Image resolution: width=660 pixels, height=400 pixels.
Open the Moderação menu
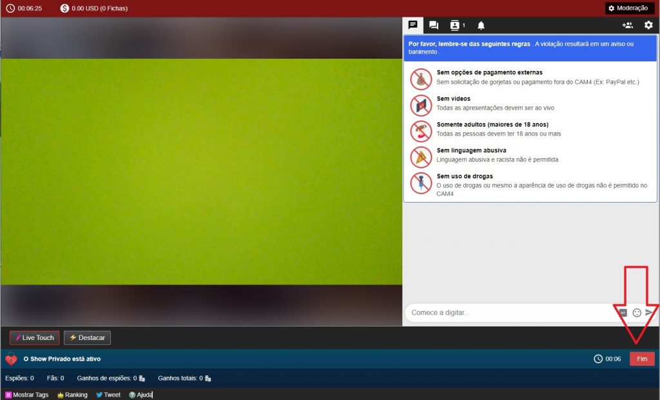tap(628, 8)
